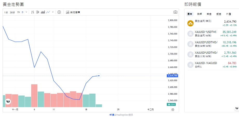Image resolution: width=239 pixels, height=118 pixels.
Task: Click the +2.59 change value
Action: pyautogui.click(x=225, y=25)
